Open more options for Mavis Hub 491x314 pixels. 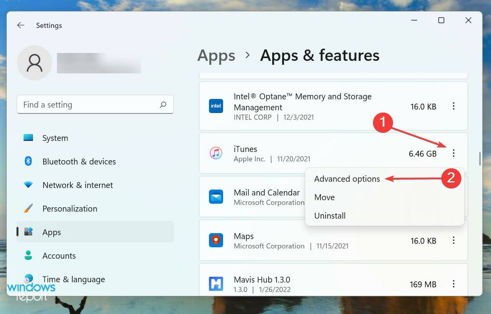coord(454,283)
